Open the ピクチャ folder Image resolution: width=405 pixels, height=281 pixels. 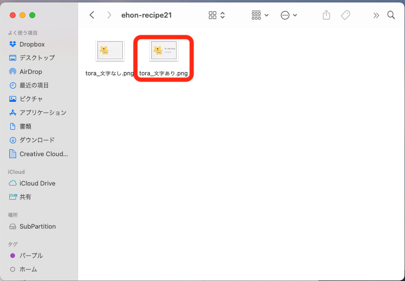tap(31, 99)
